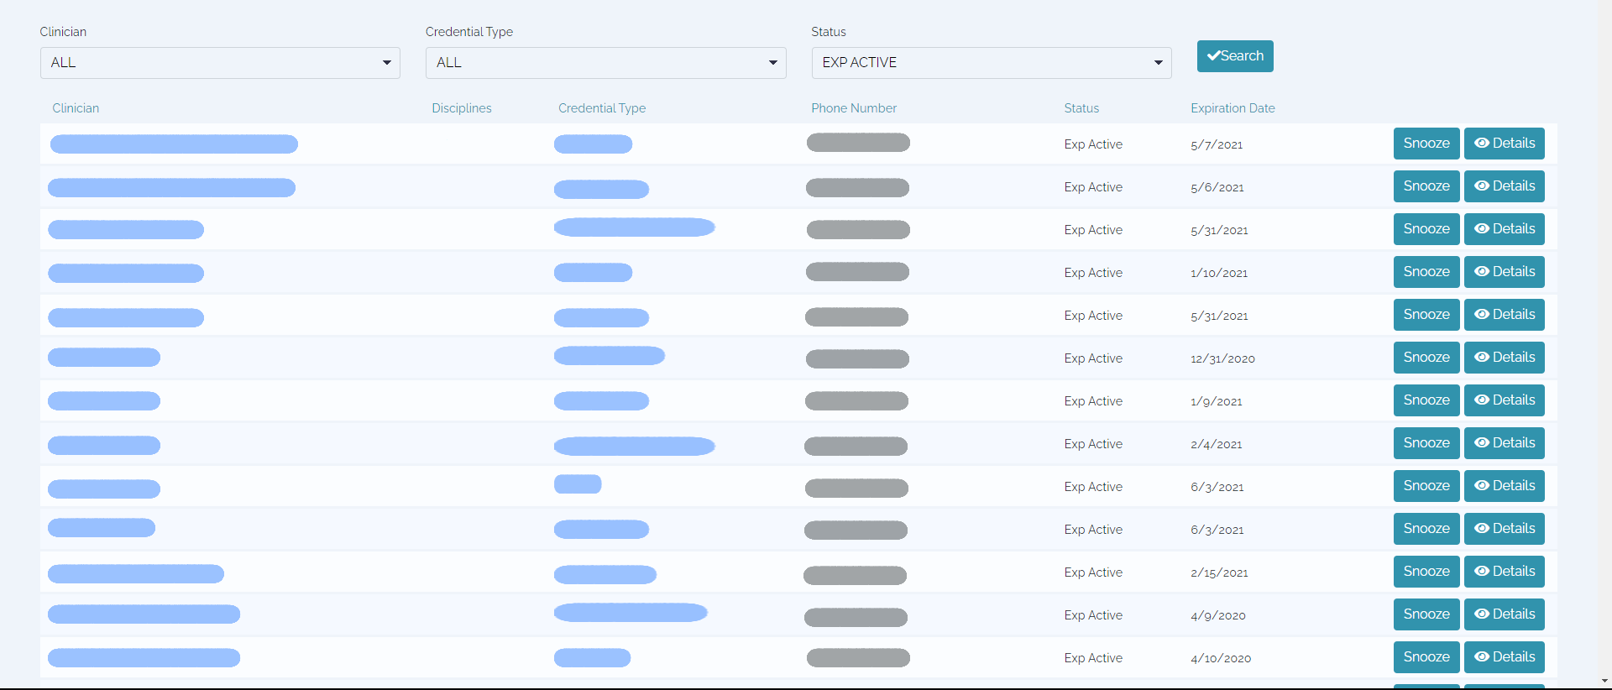Click Exp Active status in 12/31/2020 row
The height and width of the screenshot is (690, 1612).
[x=1093, y=358]
